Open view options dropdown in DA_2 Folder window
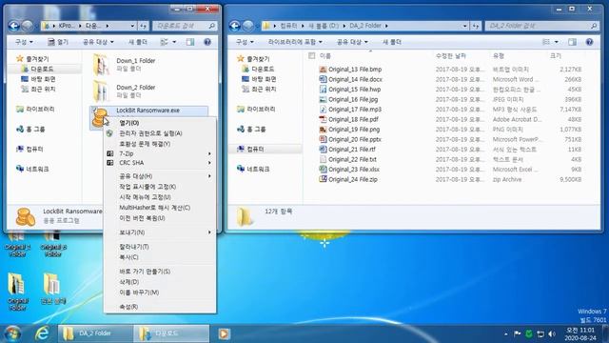Screen dimensions: 609x343 [x=556, y=42]
